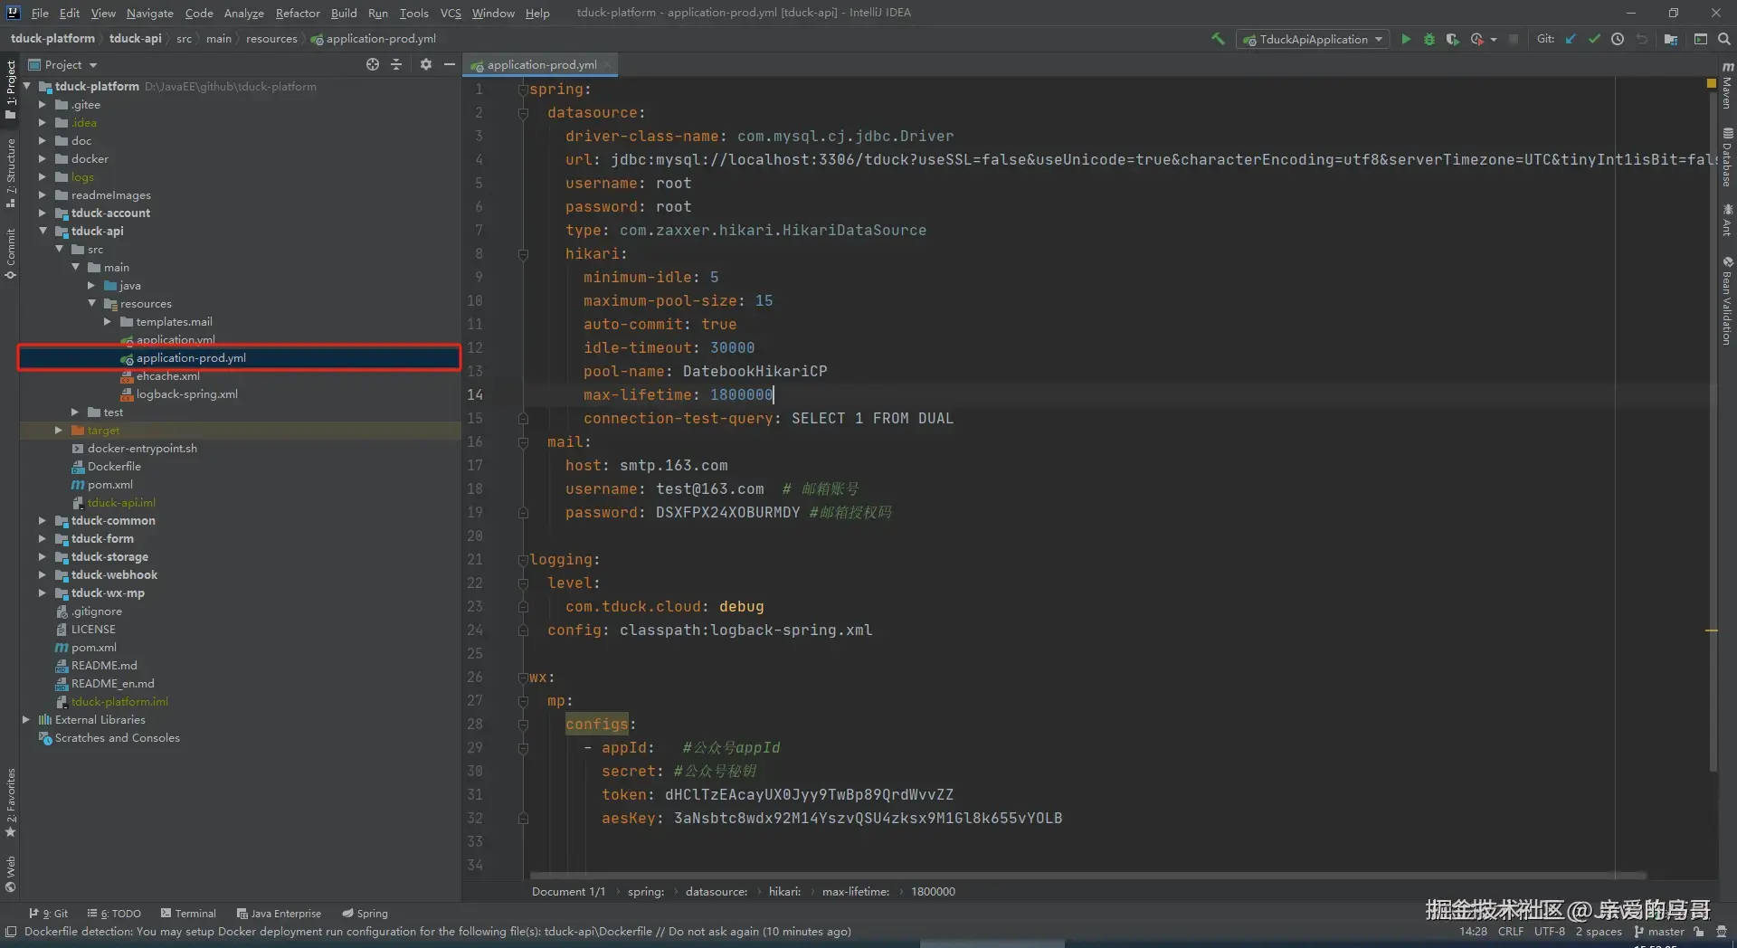Click Git update project arrow icon
The height and width of the screenshot is (948, 1737).
(x=1571, y=39)
